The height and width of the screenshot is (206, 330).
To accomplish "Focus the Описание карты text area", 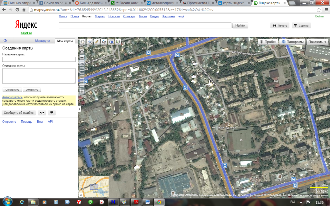I will point(39,76).
